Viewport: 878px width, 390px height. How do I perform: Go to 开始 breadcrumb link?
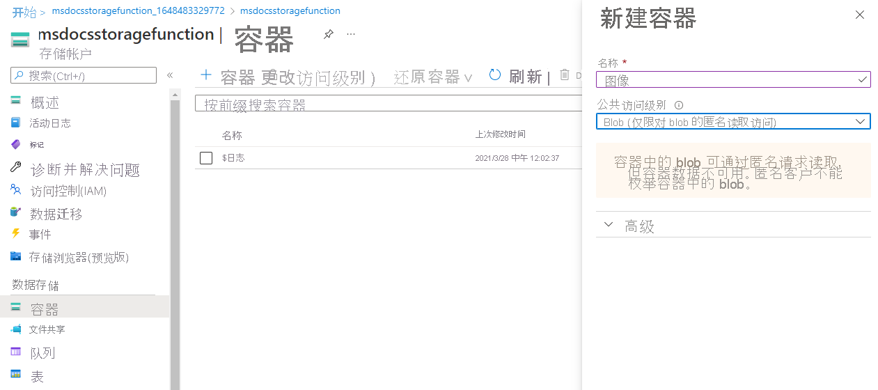(x=24, y=12)
